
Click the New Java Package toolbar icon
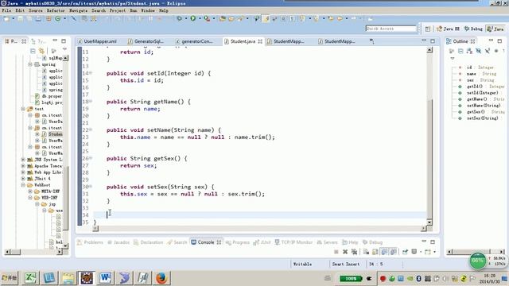tap(49, 19)
